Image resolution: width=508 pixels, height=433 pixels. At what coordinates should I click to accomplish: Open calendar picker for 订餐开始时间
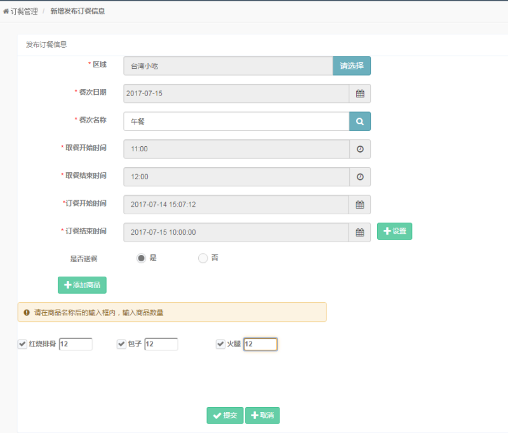point(360,205)
